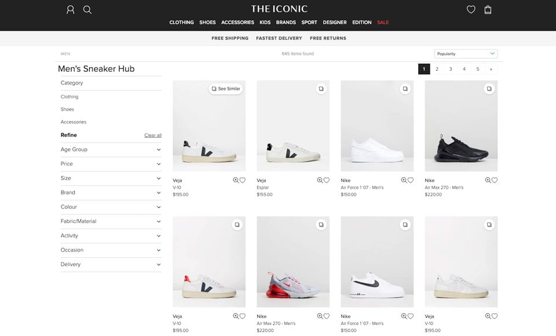Click the search magnifier icon in header
The width and height of the screenshot is (556, 336).
87,10
